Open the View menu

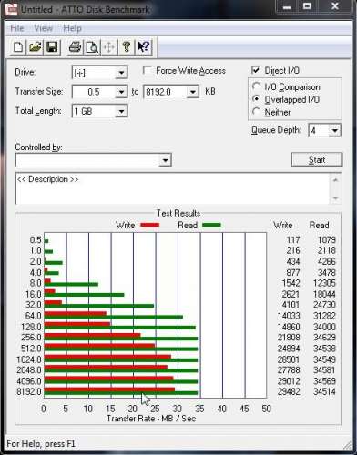44,28
